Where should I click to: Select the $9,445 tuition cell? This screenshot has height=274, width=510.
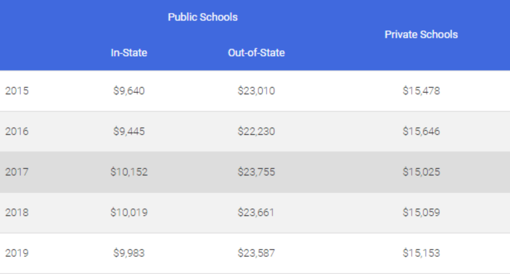pyautogui.click(x=129, y=131)
